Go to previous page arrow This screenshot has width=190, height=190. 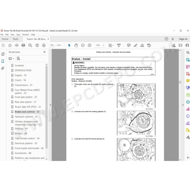37,45
